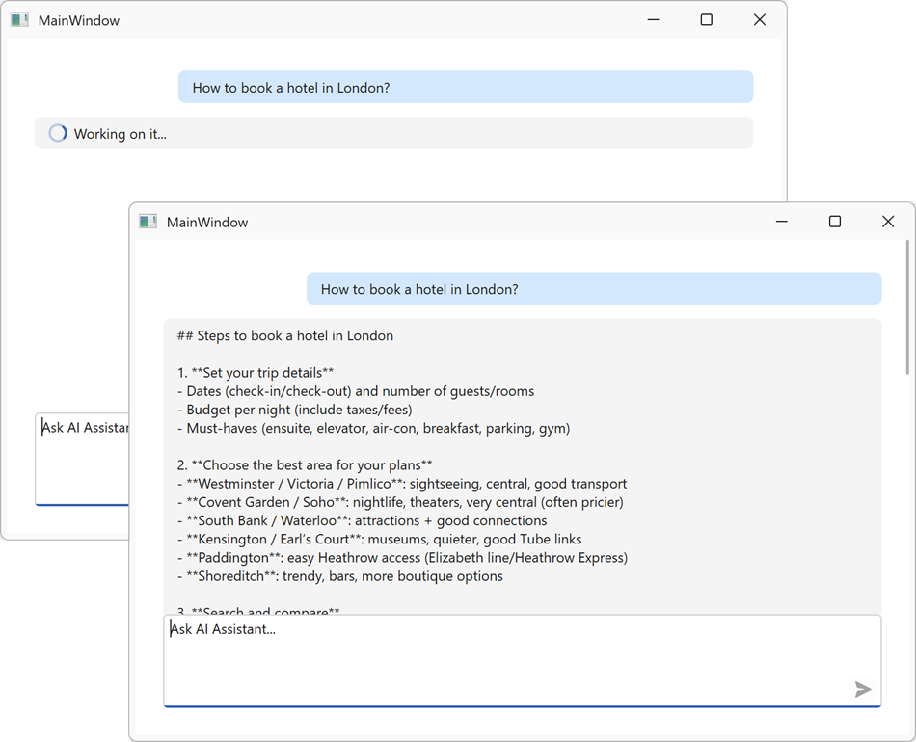Click the front window's app icon

(x=148, y=222)
